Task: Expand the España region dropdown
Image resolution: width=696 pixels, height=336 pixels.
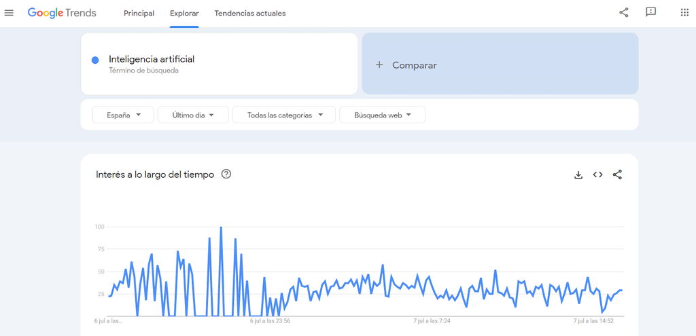Action: (x=123, y=115)
